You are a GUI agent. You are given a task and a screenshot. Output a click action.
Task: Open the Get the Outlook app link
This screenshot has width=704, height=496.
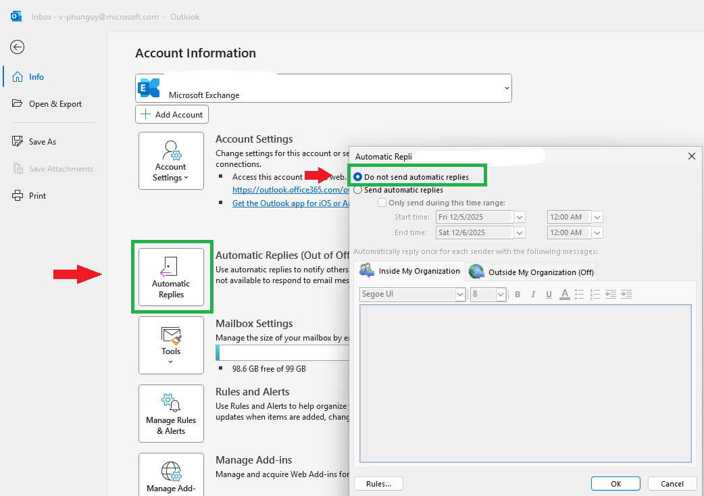[x=291, y=203]
